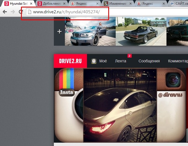The height and width of the screenshot is (146, 188).
Task: Click the browser forward arrow
Action: (x=13, y=12)
